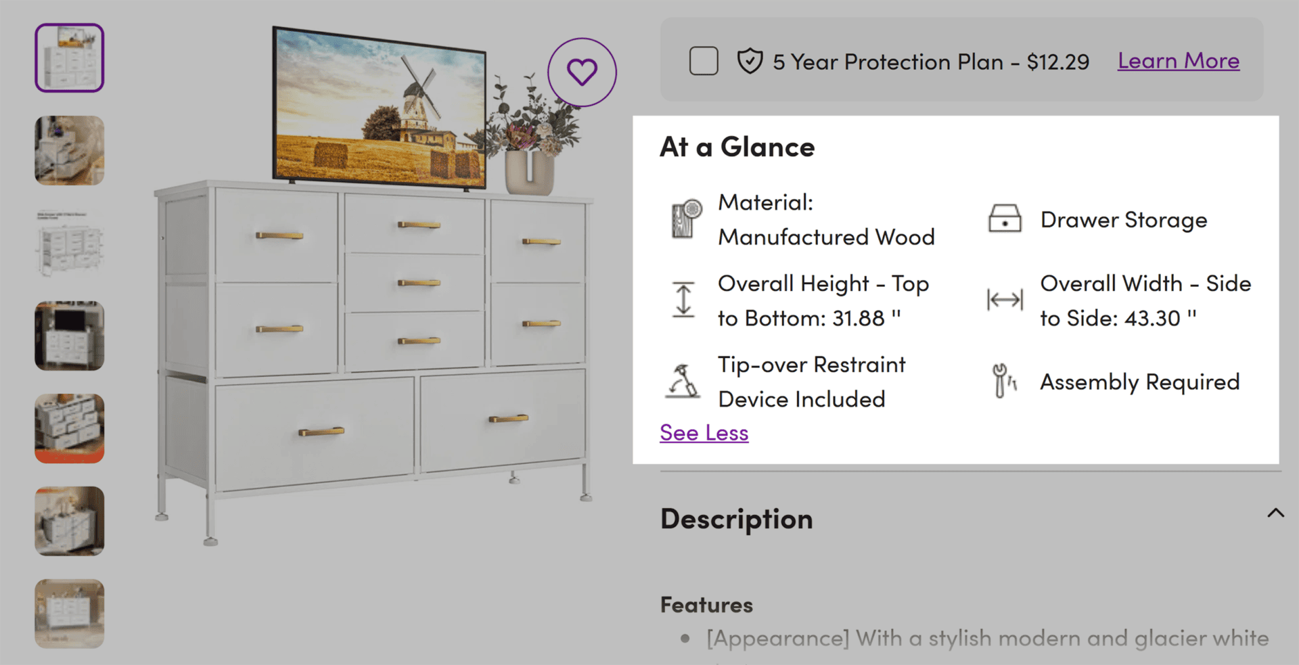View the second product thumbnail image
The height and width of the screenshot is (665, 1299).
(70, 150)
